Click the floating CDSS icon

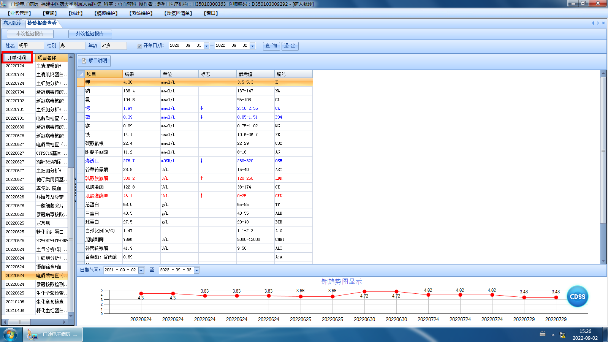(577, 296)
